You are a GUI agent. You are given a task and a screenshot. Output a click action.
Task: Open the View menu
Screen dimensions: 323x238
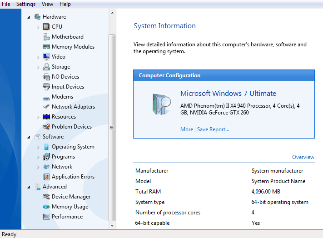coord(47,4)
